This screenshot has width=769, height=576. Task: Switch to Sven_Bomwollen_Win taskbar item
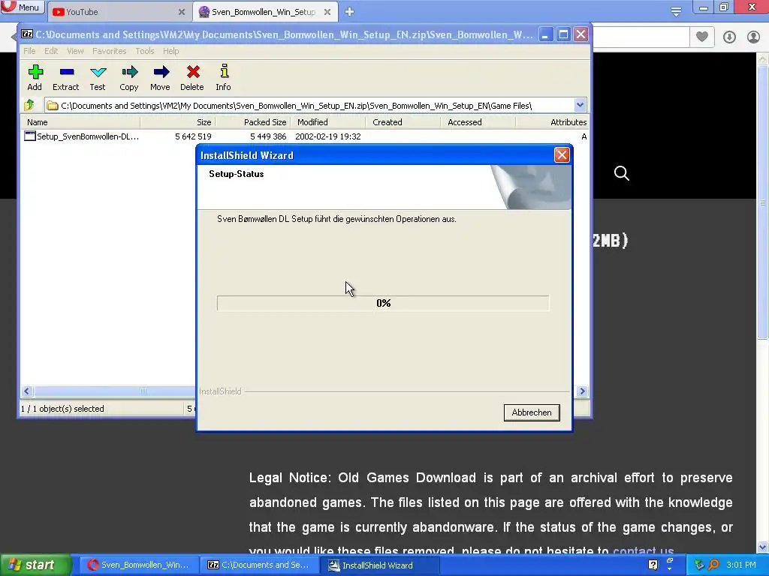pos(138,565)
